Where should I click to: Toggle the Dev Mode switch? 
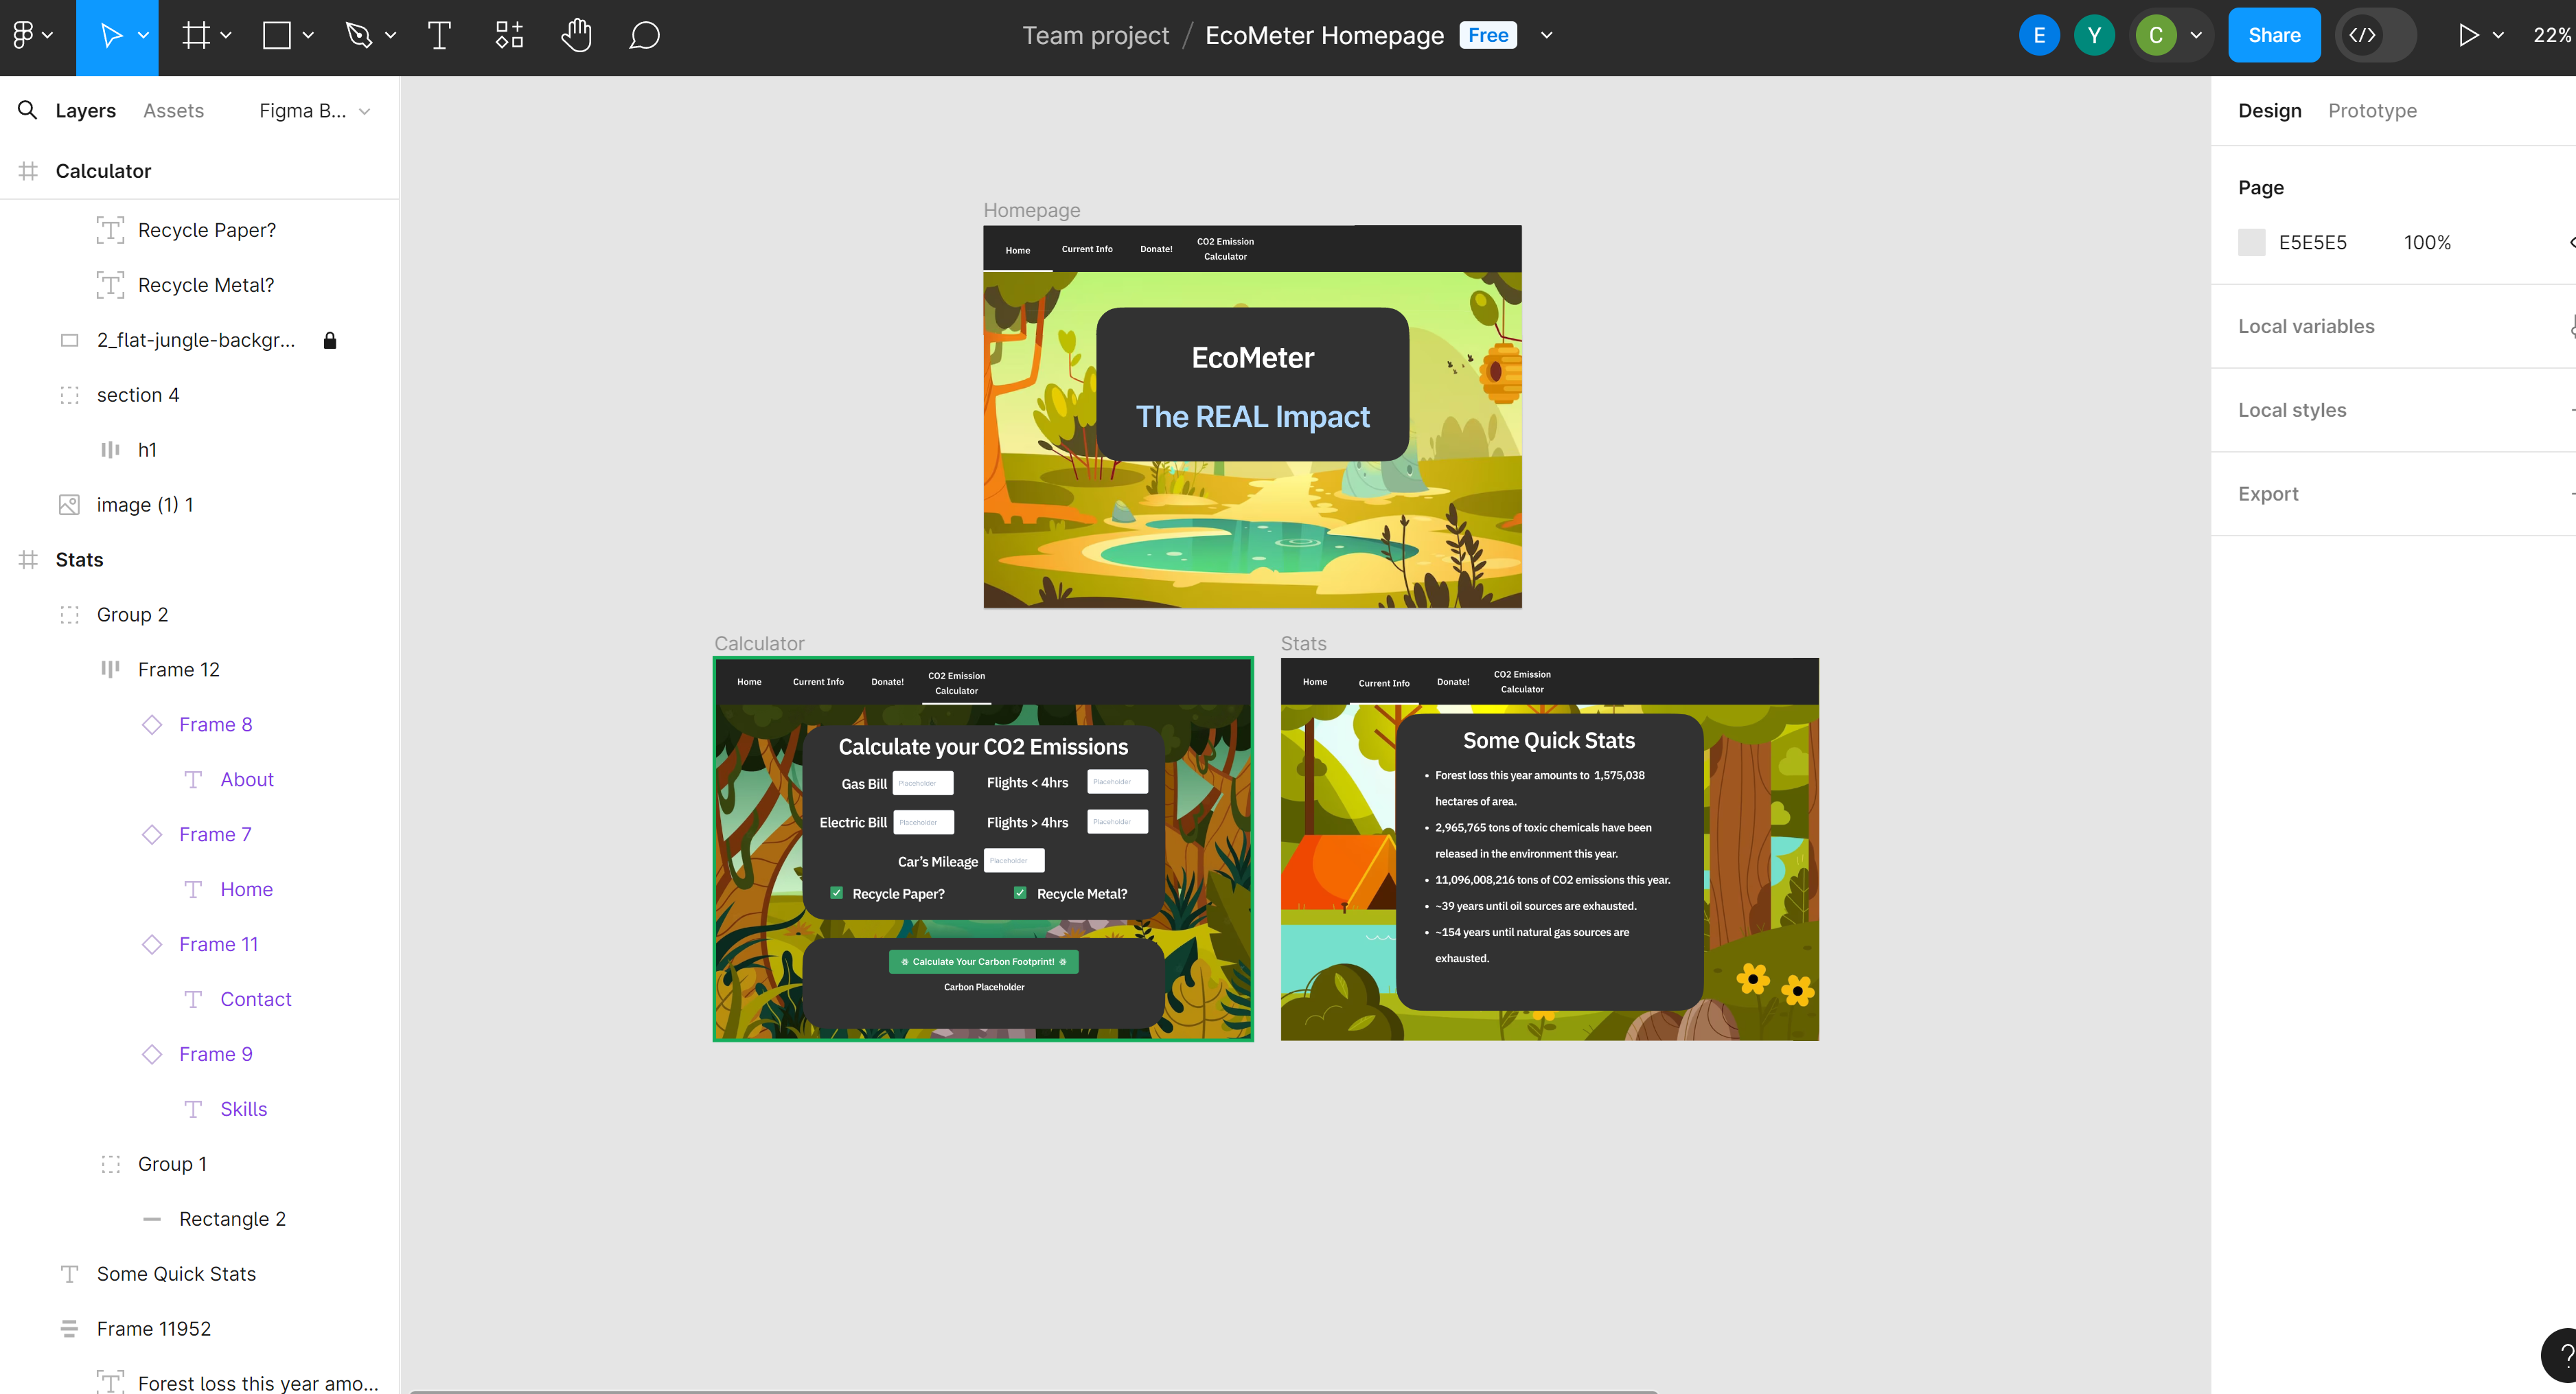click(x=2376, y=36)
